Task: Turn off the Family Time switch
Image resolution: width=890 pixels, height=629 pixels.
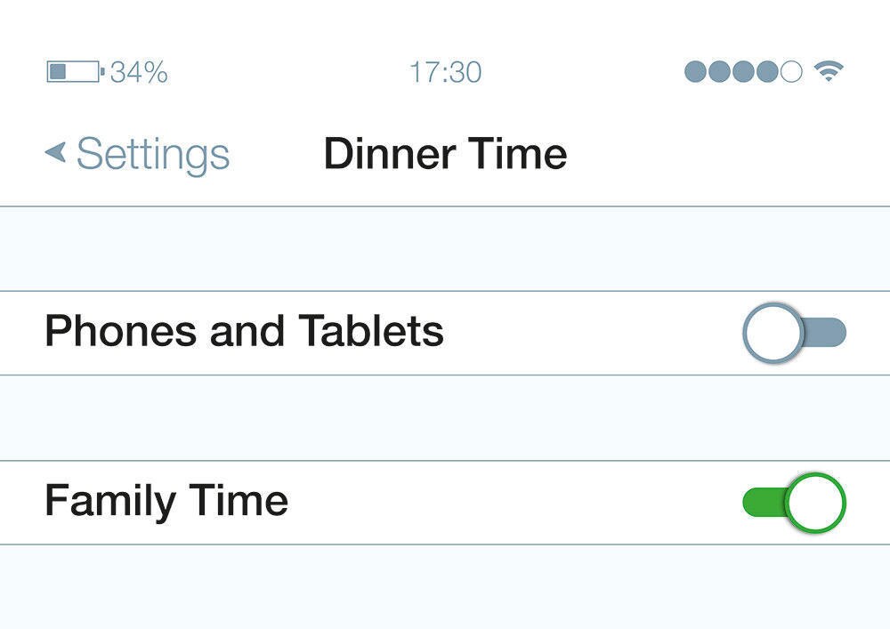Action: tap(794, 503)
